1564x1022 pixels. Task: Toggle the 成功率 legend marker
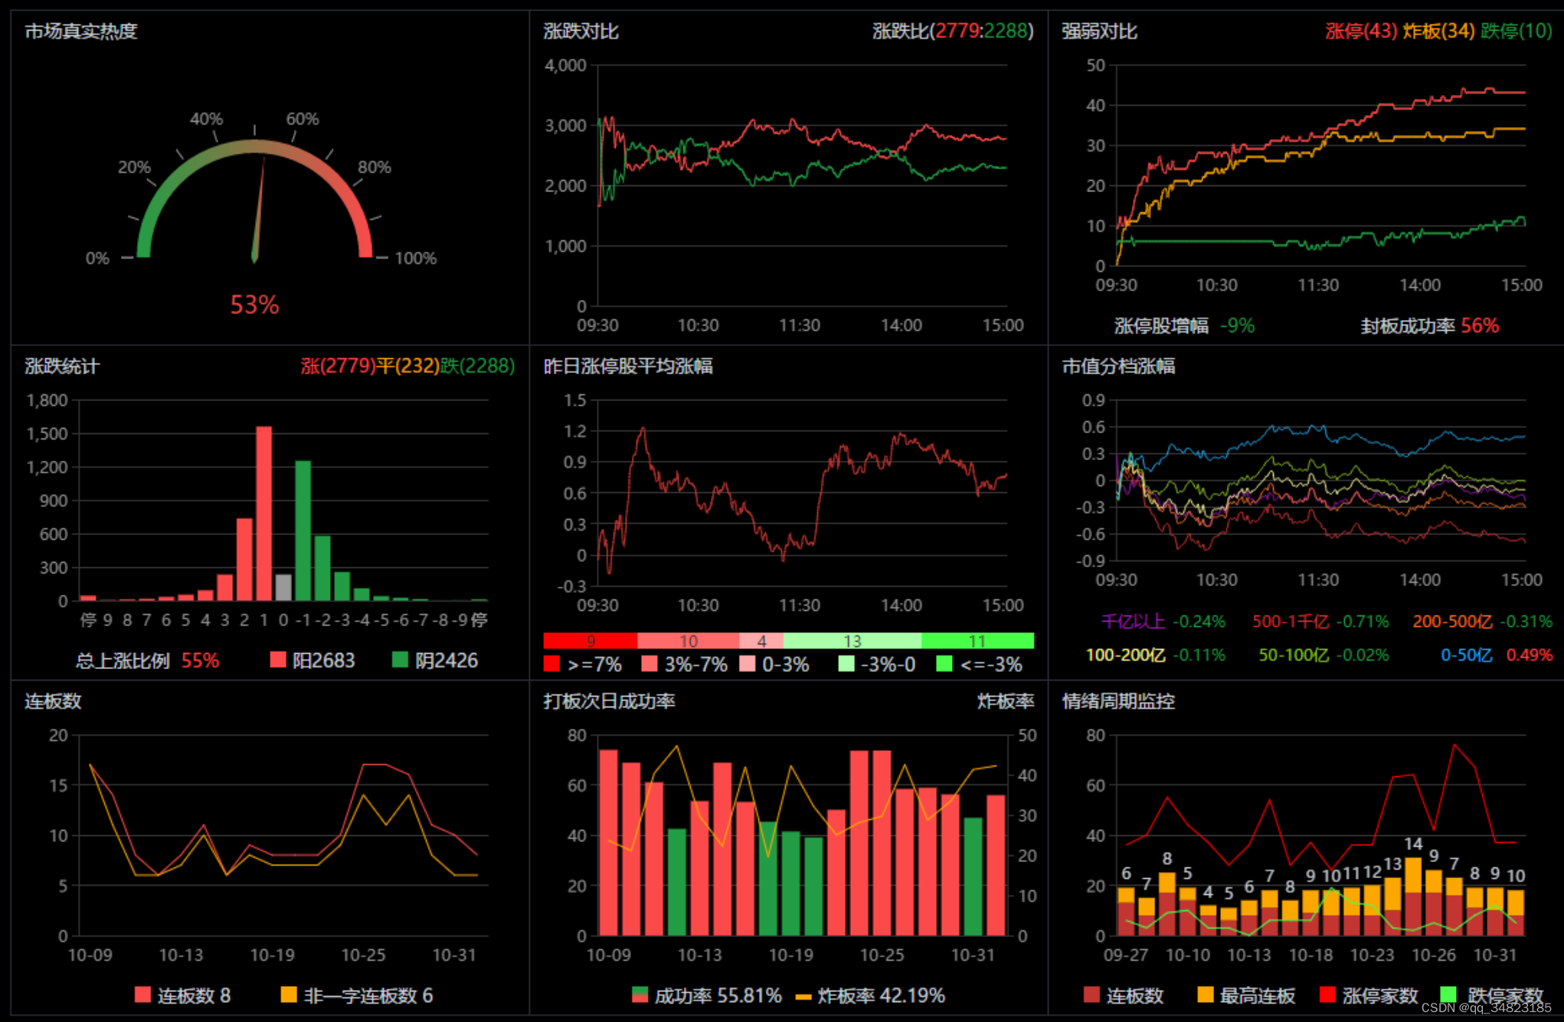click(640, 995)
